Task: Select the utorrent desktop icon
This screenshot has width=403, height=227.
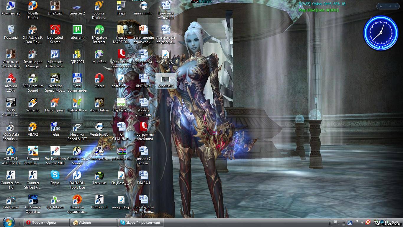Action: pyautogui.click(x=77, y=30)
